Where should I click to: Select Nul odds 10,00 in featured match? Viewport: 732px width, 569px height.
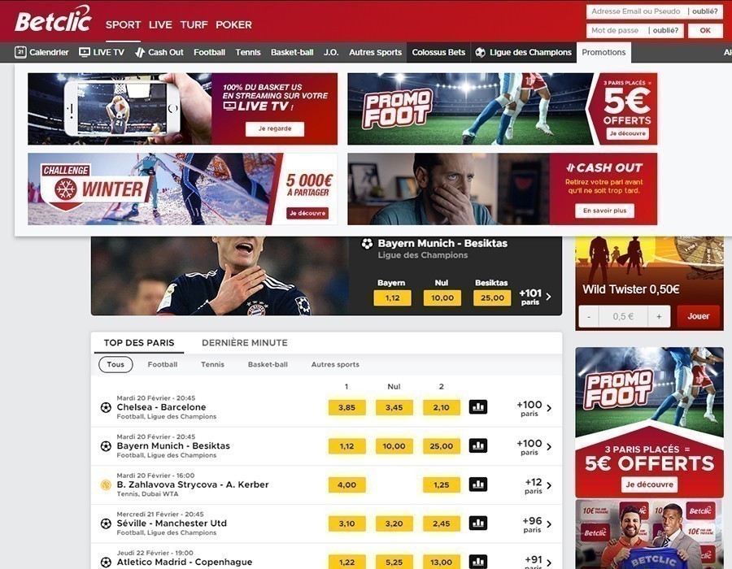pyautogui.click(x=442, y=298)
